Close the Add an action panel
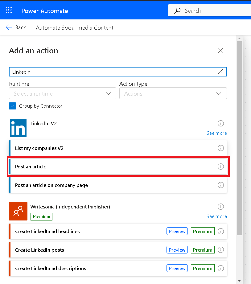Image resolution: width=251 pixels, height=284 pixels. [x=220, y=51]
